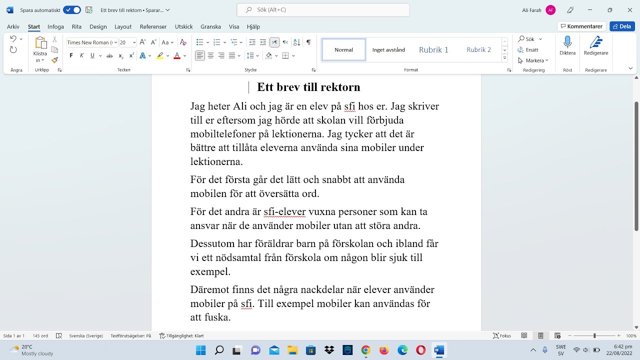
Task: Toggle show paragraph marks (¶)
Action: coord(308,42)
